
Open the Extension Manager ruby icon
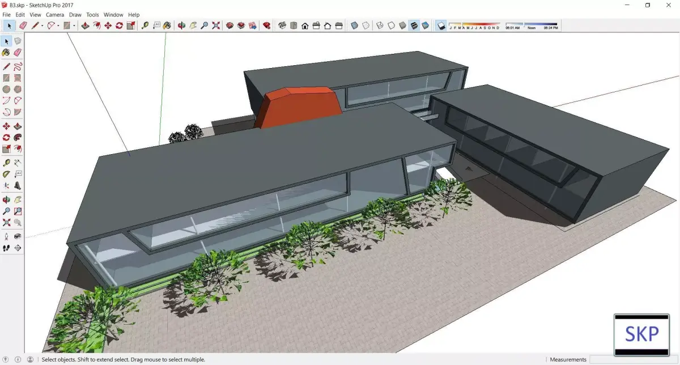(267, 26)
